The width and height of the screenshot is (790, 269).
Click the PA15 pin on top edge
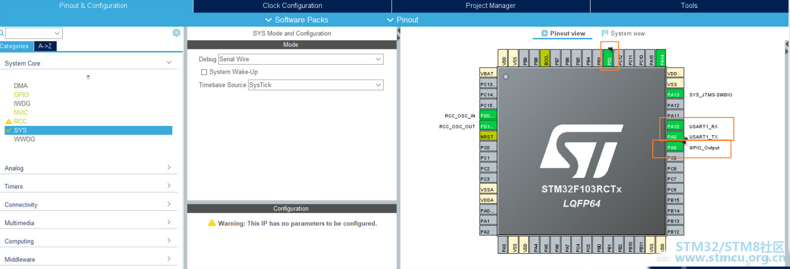pos(651,58)
